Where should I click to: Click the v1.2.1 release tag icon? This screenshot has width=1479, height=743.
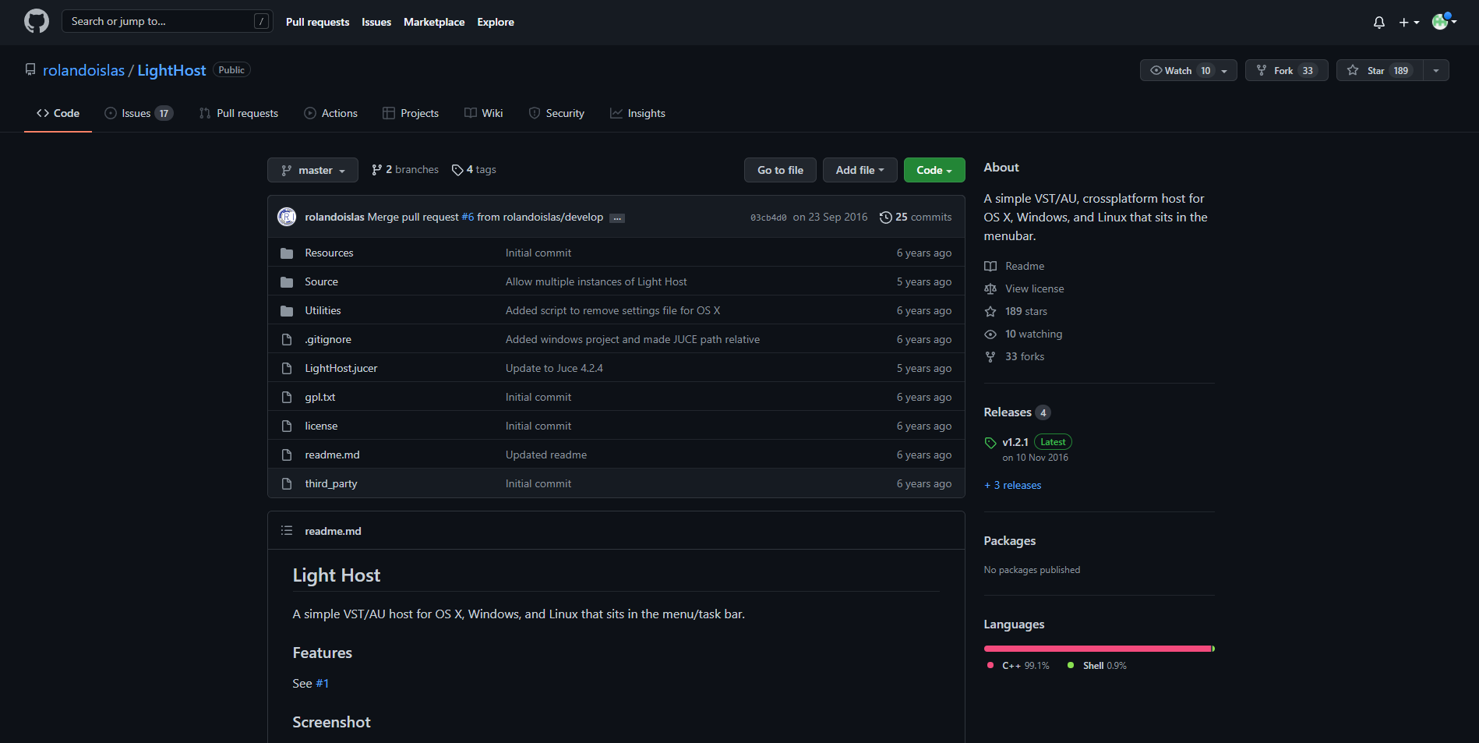pos(990,443)
